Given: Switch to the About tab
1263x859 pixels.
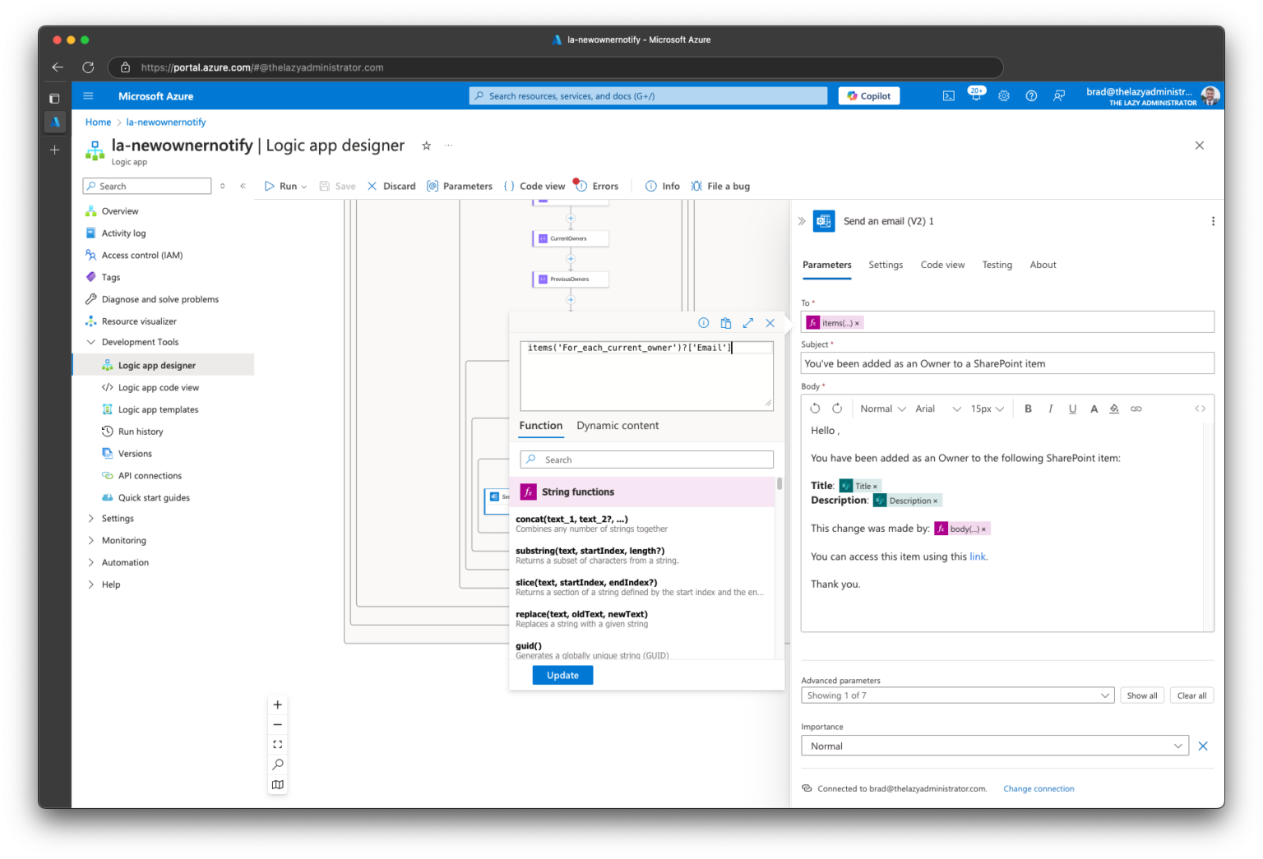Looking at the screenshot, I should coord(1043,265).
